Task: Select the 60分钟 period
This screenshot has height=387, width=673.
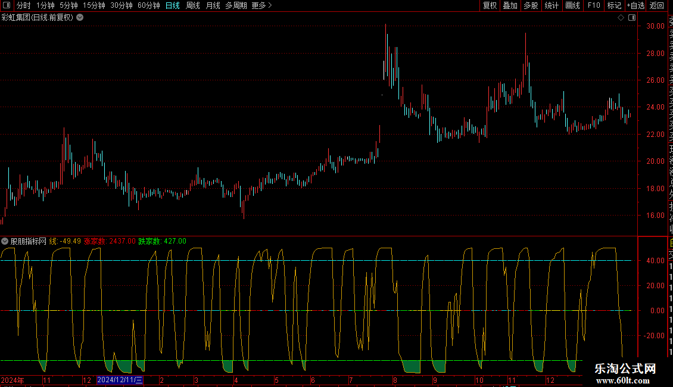Action: [148, 5]
